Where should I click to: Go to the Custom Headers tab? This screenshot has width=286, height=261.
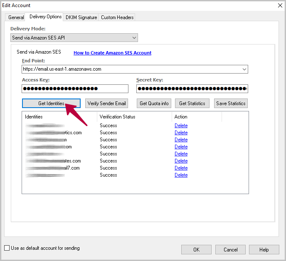click(x=117, y=17)
